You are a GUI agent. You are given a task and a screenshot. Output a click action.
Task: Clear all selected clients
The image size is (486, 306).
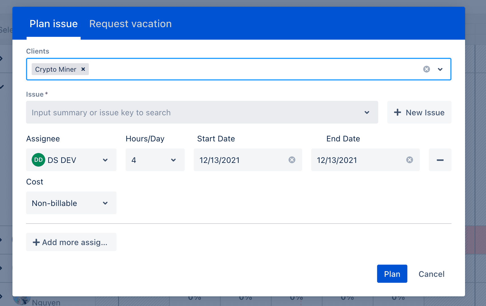427,69
